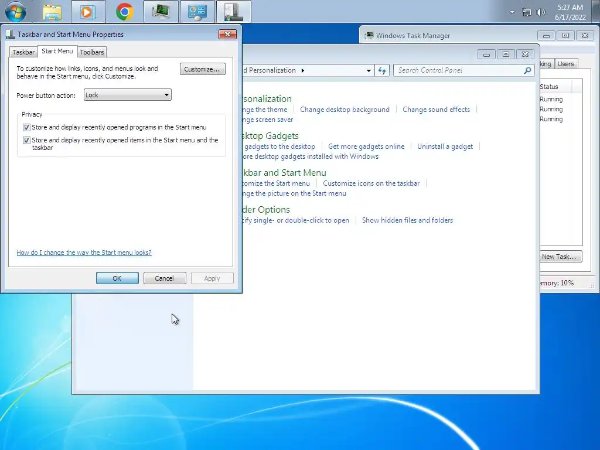
Task: Open Uninstall a gadget link
Action: click(445, 146)
